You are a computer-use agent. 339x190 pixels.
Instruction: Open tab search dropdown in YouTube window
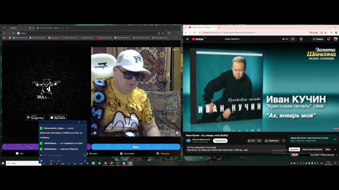[186, 27]
